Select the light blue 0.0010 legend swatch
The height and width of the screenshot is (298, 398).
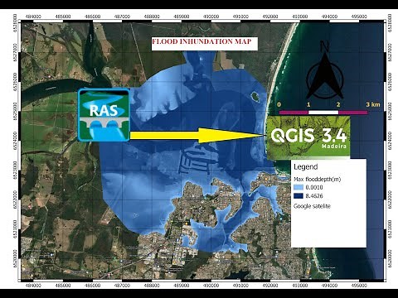coord(298,187)
